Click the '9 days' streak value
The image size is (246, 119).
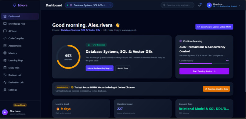pyautogui.click(x=66, y=109)
